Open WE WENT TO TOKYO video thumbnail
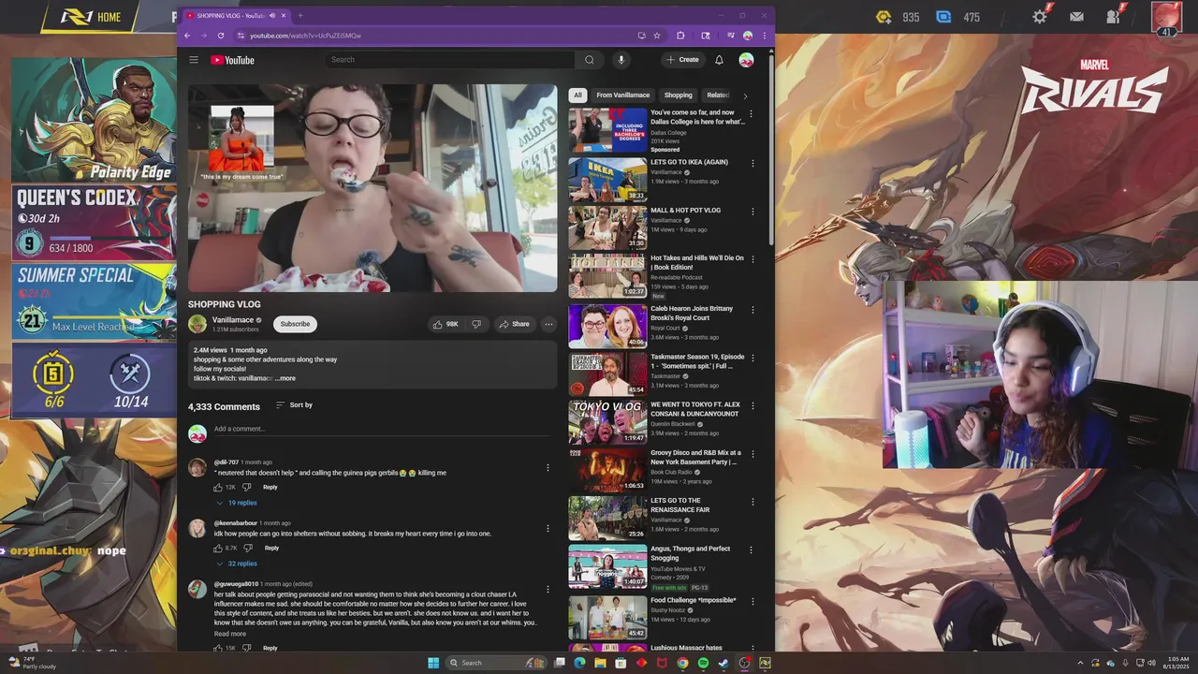 click(x=607, y=422)
